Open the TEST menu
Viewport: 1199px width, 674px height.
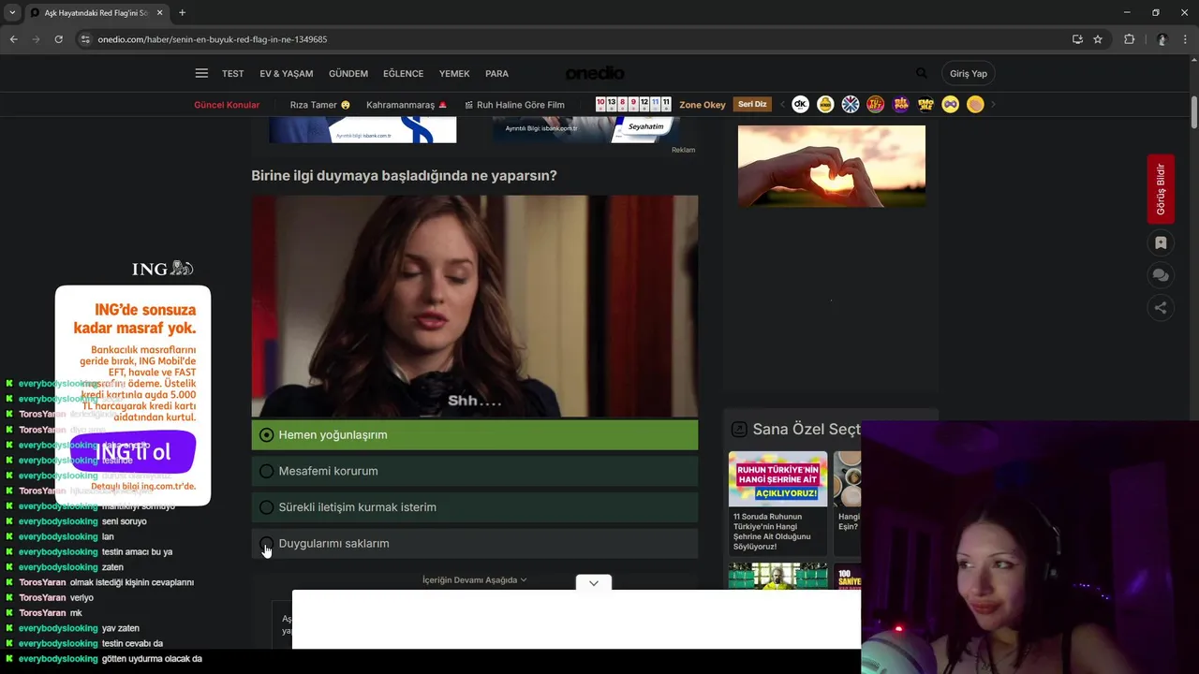232,73
